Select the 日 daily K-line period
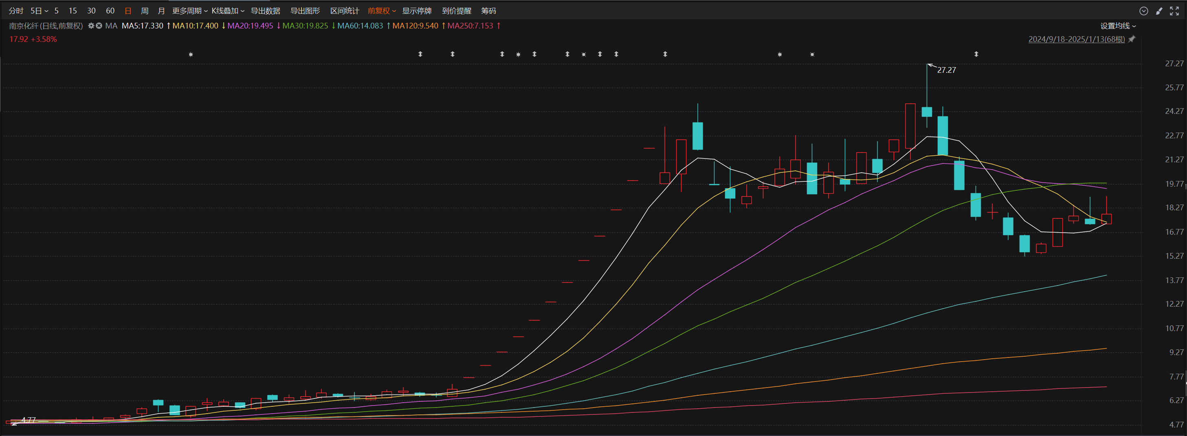The height and width of the screenshot is (436, 1187). [128, 11]
